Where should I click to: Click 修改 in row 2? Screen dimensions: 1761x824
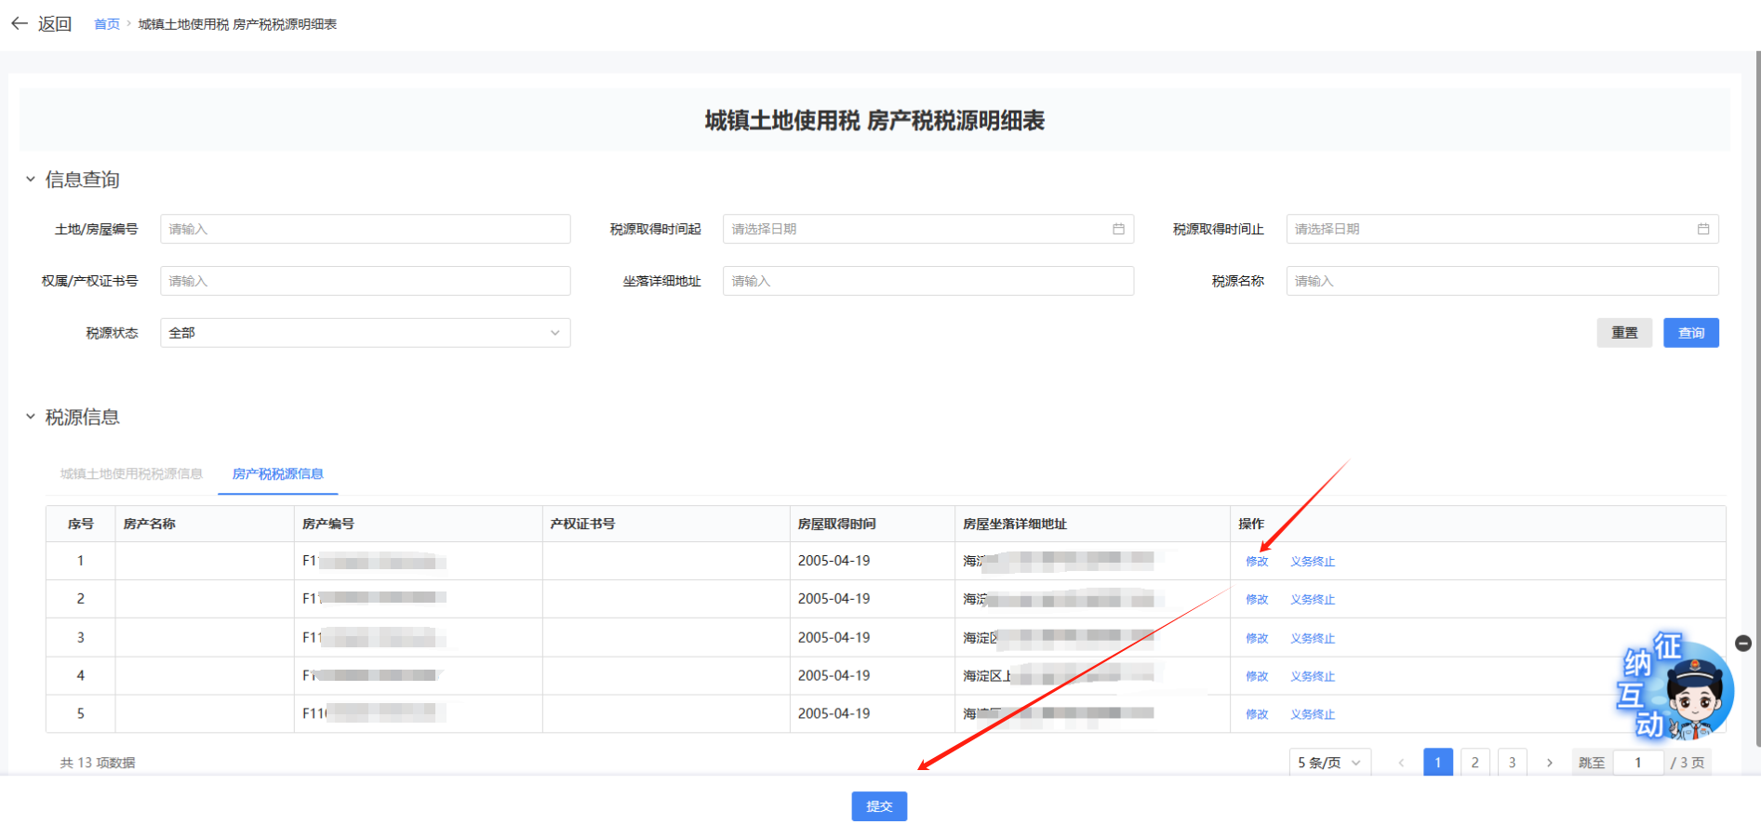1257,600
